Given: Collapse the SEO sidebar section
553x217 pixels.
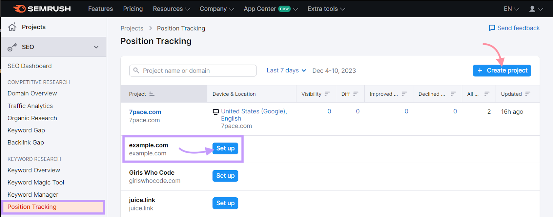Looking at the screenshot, I should (x=96, y=47).
